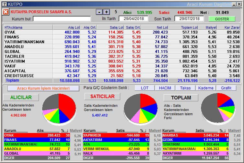Click GEDIK row in total list
Screen dimensions: 244x163
click(x=195, y=140)
